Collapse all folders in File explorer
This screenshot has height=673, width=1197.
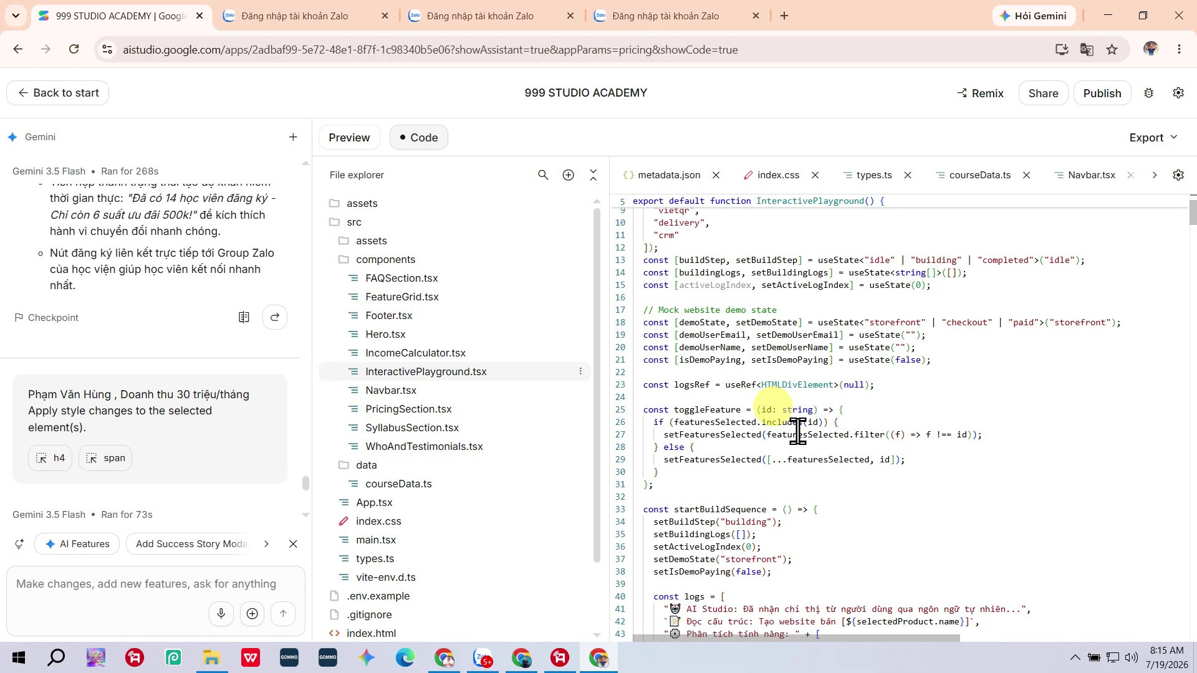tap(593, 175)
